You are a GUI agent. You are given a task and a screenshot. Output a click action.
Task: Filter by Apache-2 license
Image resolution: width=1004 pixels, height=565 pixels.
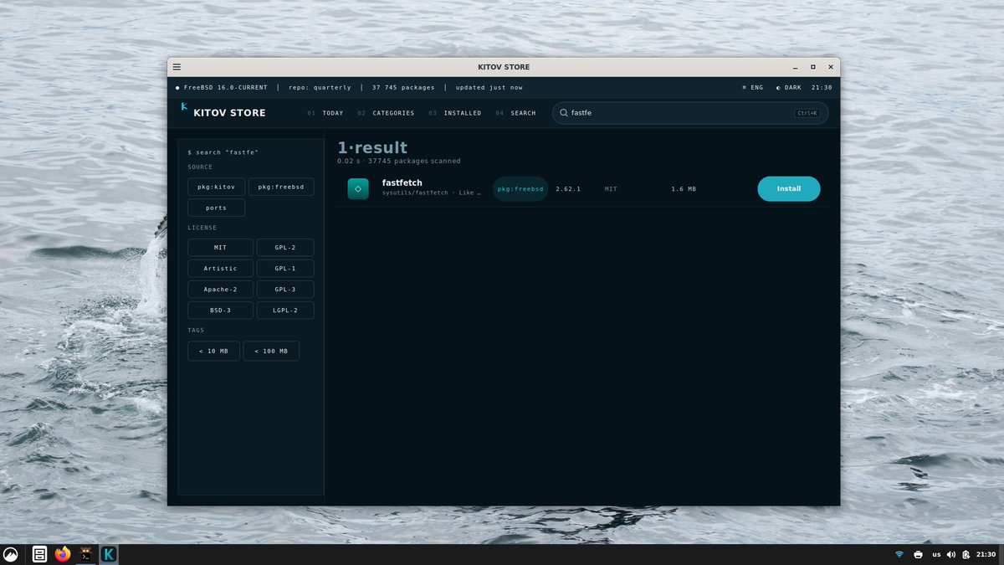(220, 290)
